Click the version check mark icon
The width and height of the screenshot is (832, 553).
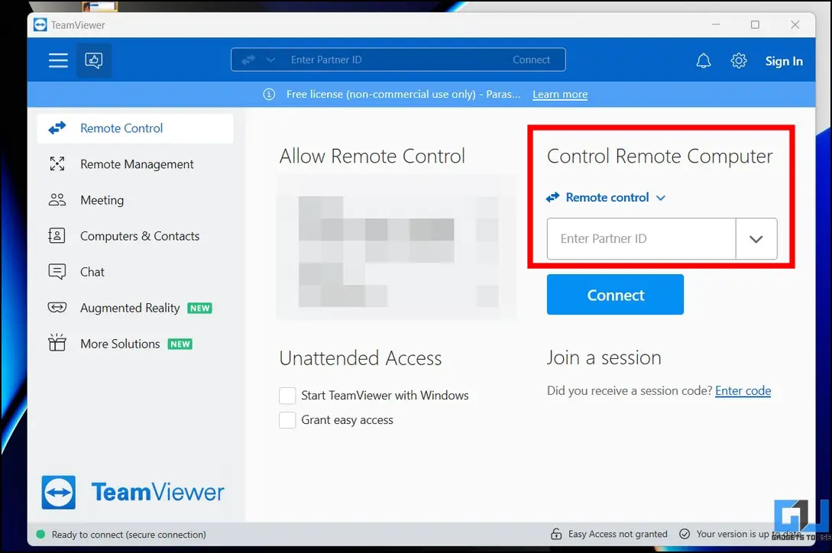(x=685, y=534)
